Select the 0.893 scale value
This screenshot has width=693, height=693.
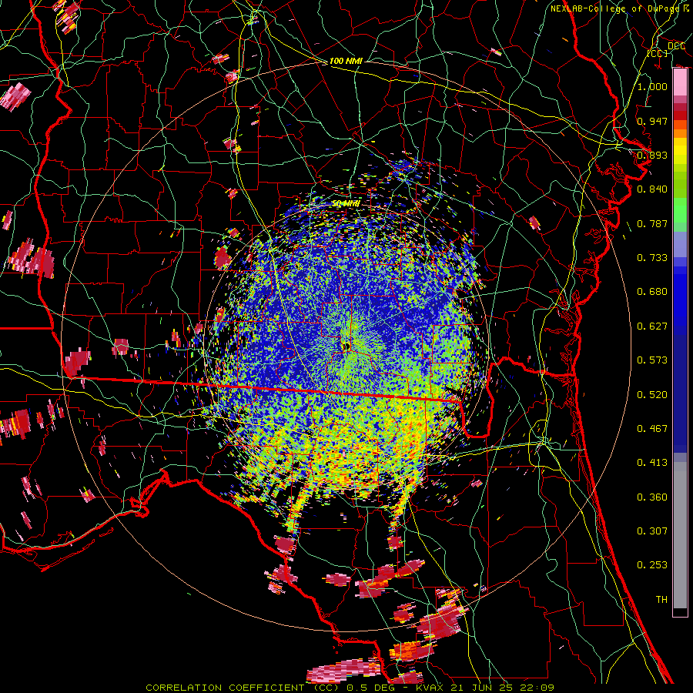pyautogui.click(x=652, y=155)
